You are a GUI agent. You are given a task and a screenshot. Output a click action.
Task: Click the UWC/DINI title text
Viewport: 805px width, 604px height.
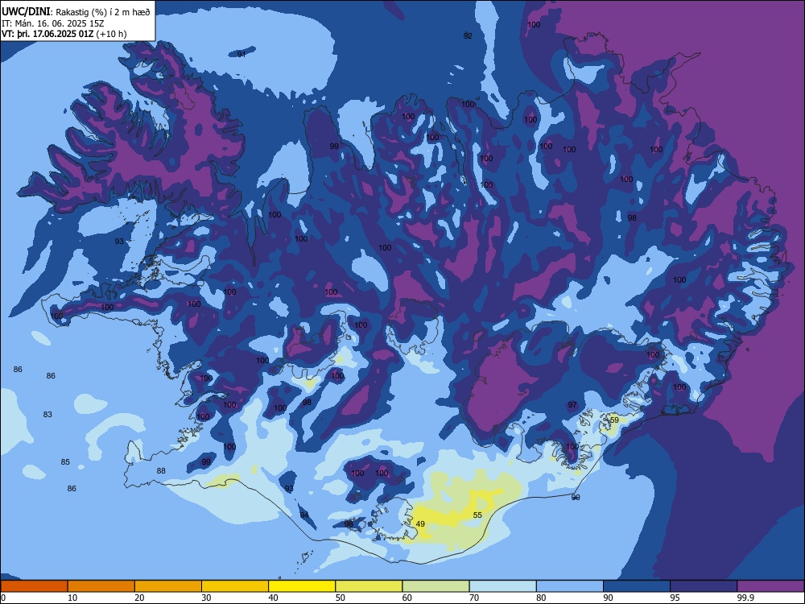(x=27, y=12)
